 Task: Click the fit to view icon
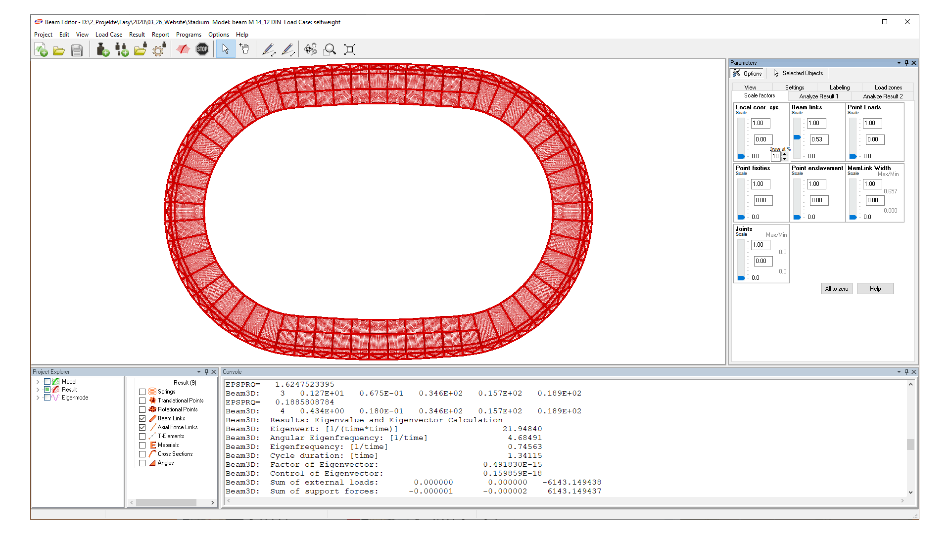pos(350,49)
